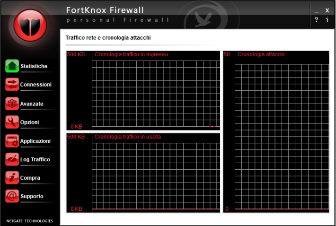Click the Log Traffico pen icon
This screenshot has width=336, height=226.
[x=12, y=159]
